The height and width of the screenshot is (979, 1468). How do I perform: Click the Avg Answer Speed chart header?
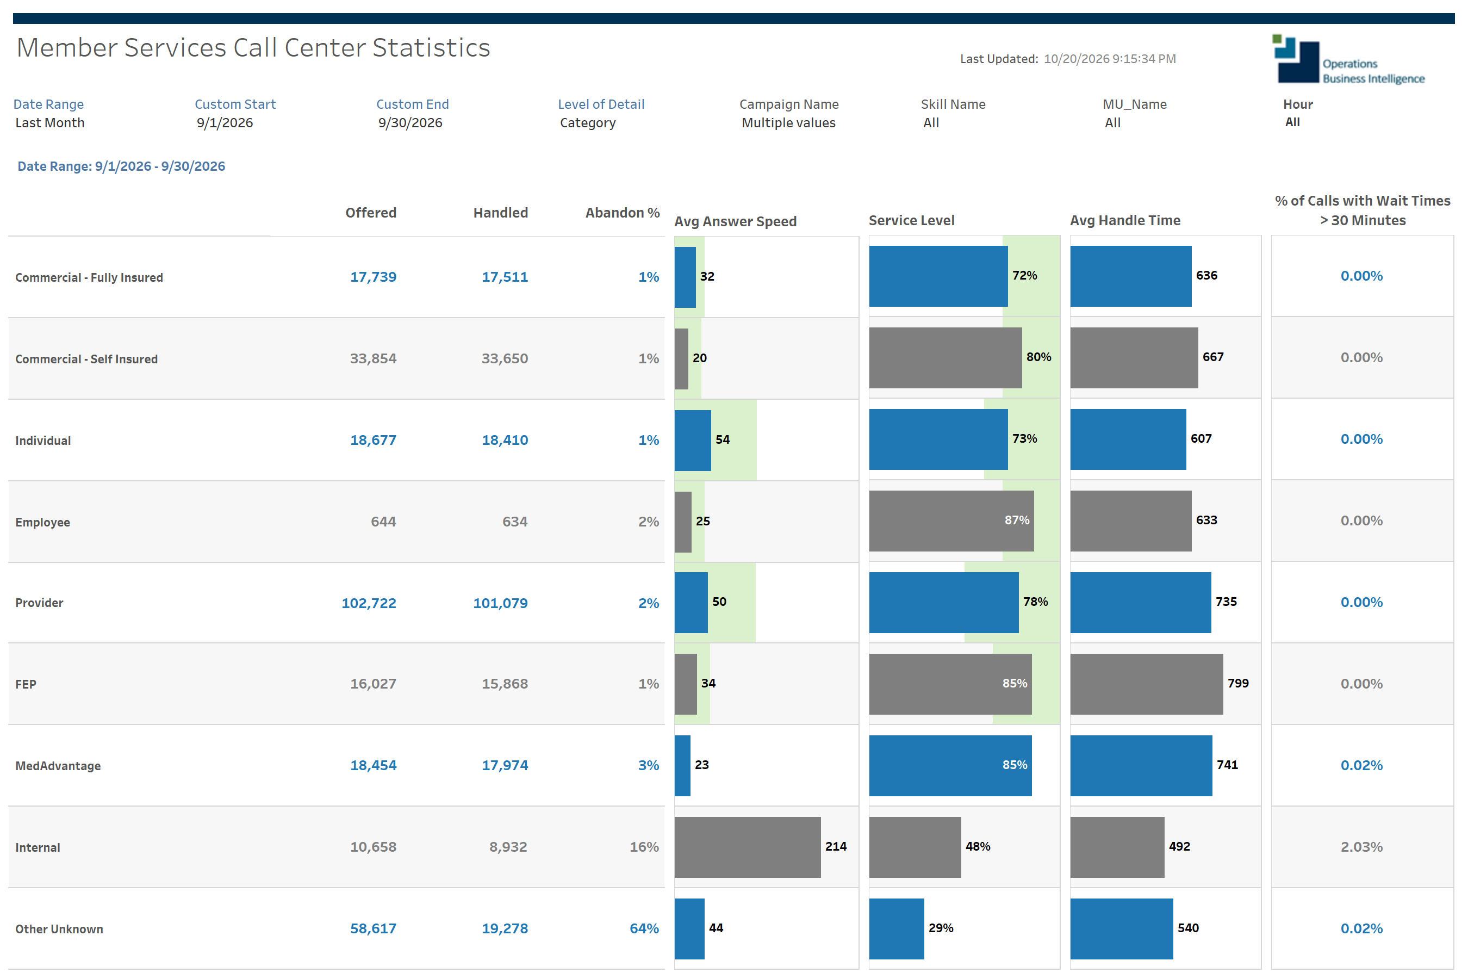(x=735, y=222)
